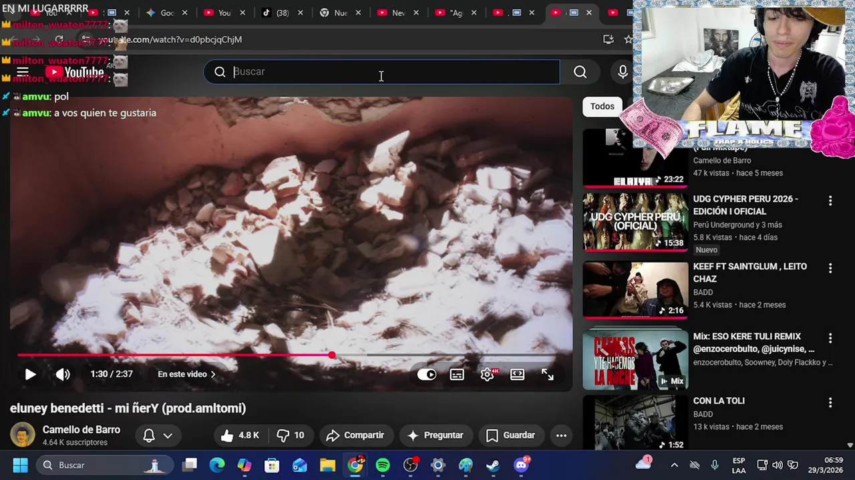Share the video via Compartir
The width and height of the screenshot is (855, 480).
[355, 435]
